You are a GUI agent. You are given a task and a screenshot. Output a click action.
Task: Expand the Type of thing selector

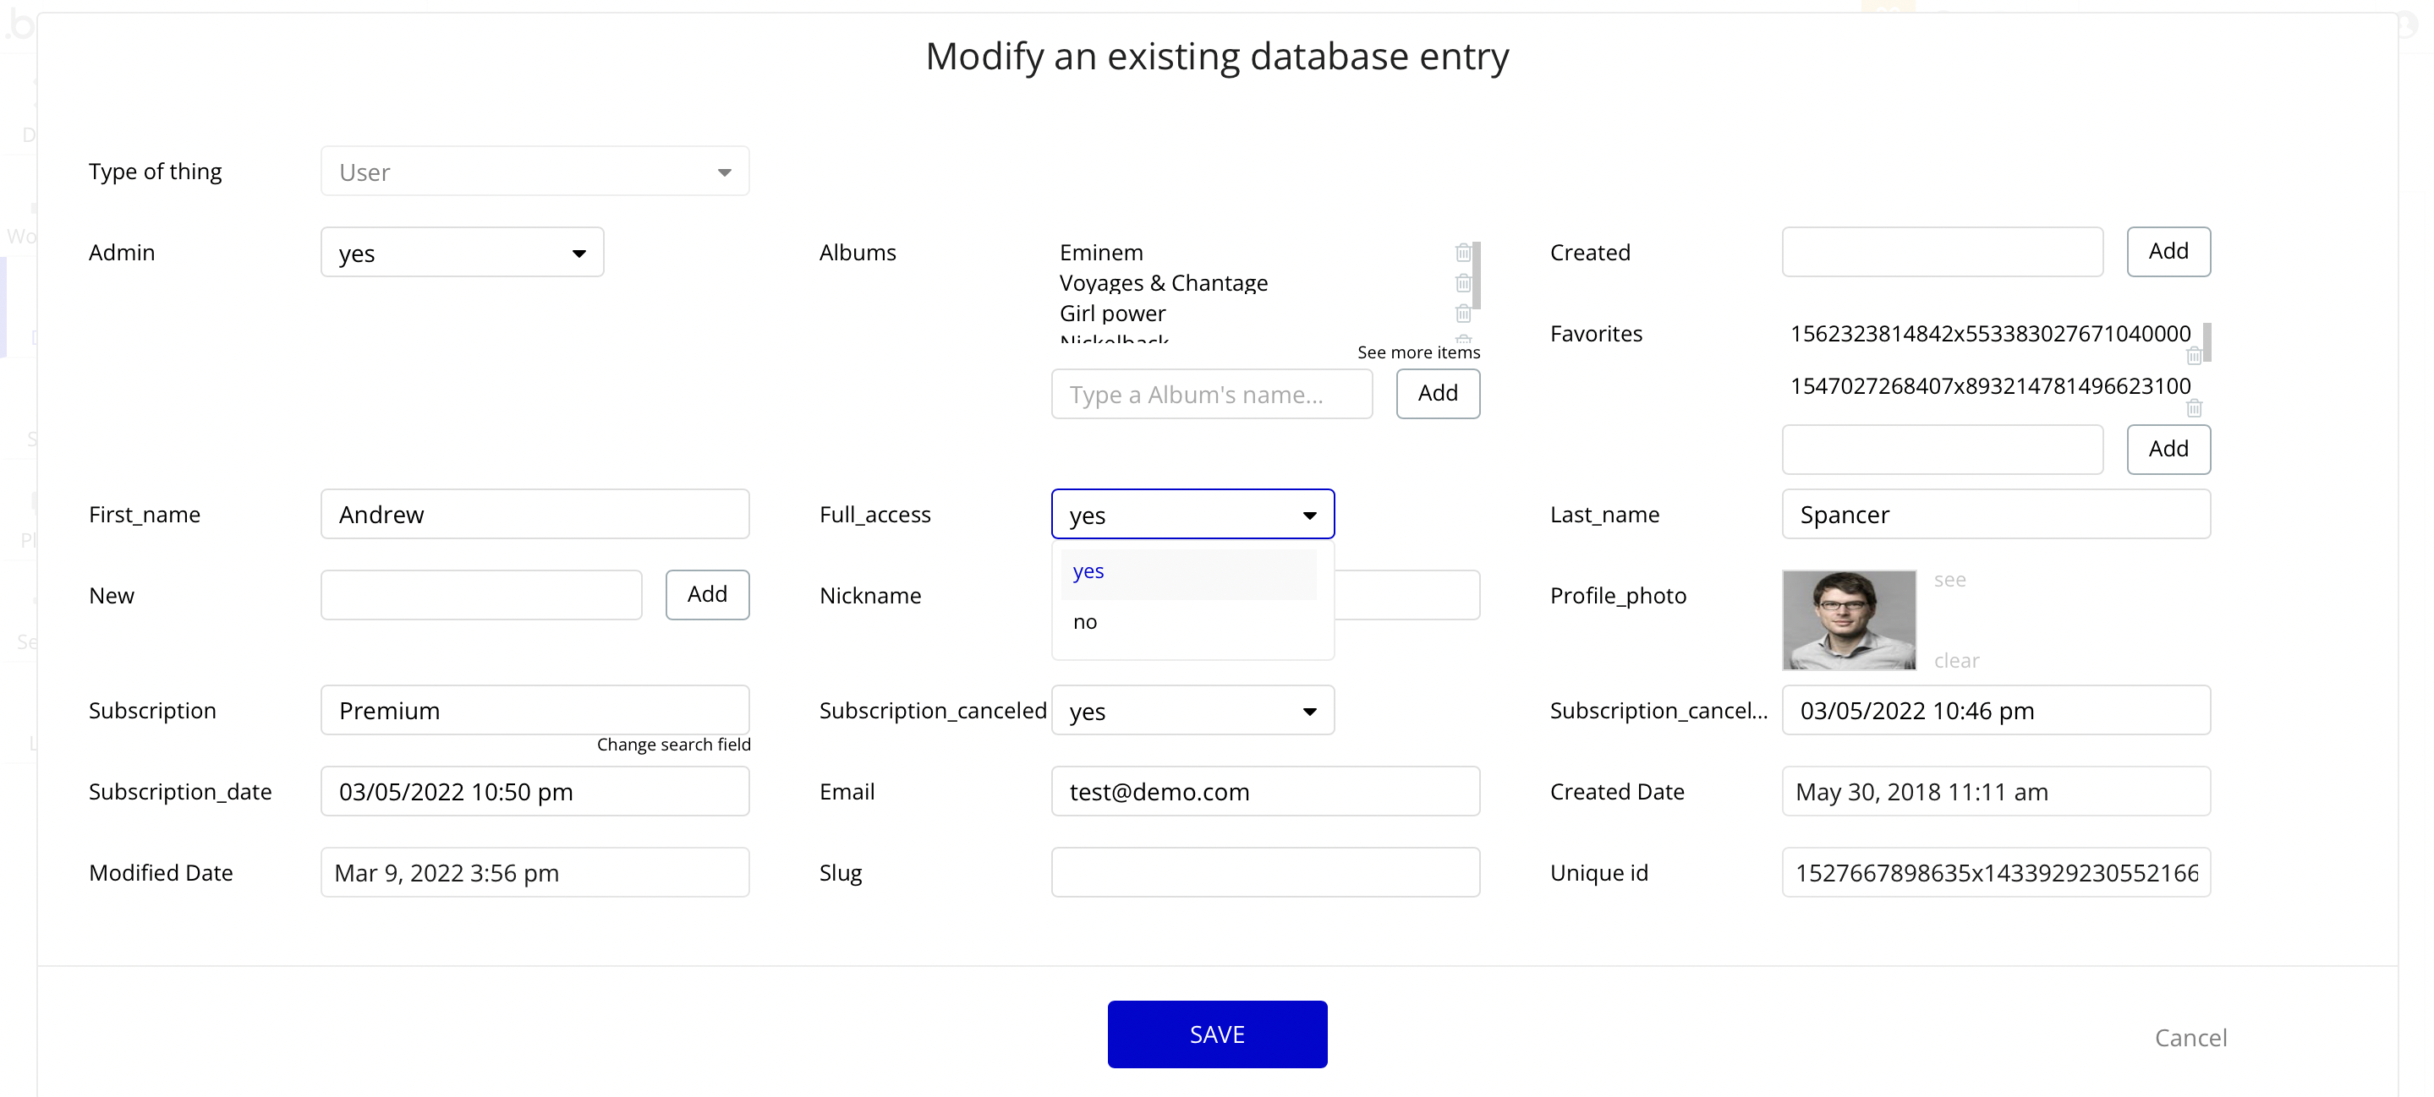pyautogui.click(x=534, y=172)
